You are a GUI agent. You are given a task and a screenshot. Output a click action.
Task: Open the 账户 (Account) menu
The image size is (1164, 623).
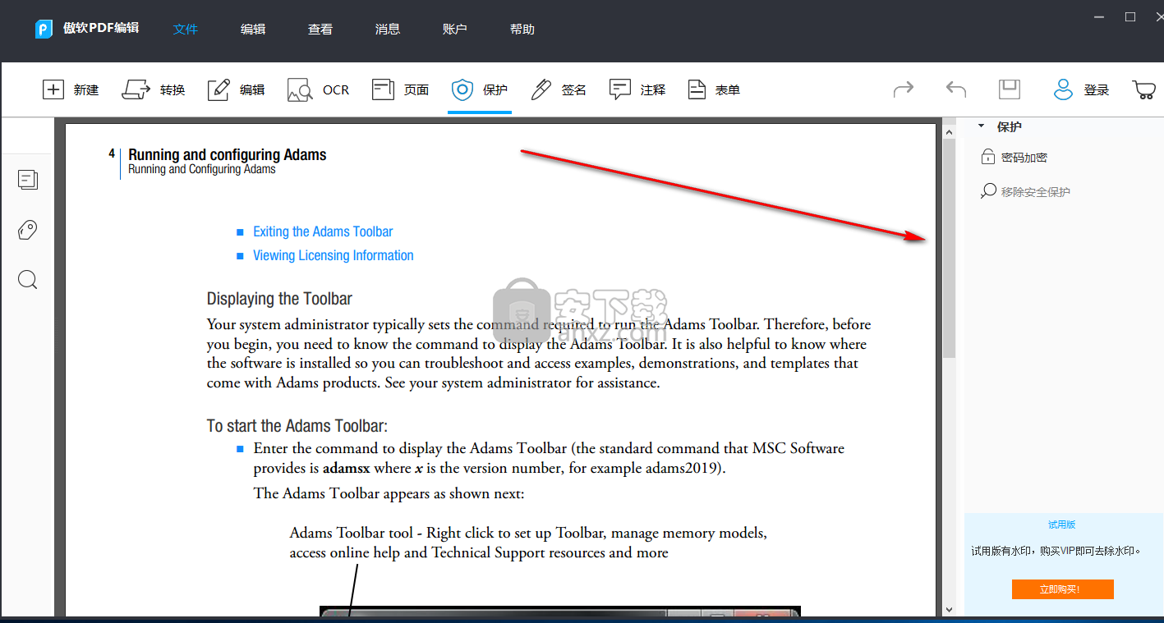pyautogui.click(x=455, y=29)
